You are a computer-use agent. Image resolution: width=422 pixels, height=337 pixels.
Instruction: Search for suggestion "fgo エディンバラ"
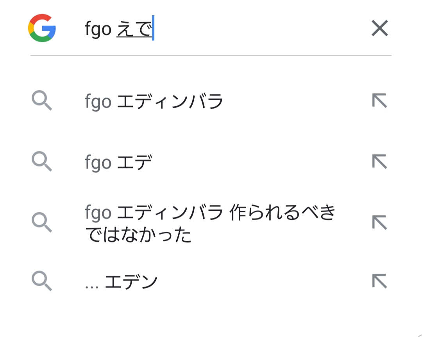click(154, 102)
